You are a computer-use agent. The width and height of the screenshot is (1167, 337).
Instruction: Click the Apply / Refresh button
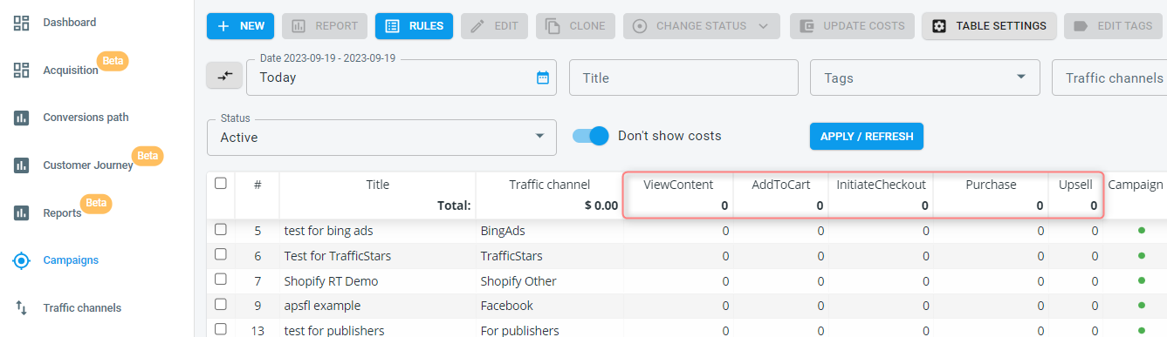click(867, 136)
